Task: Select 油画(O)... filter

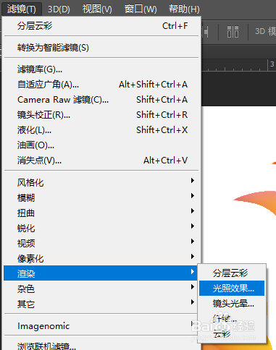Action: pos(102,145)
